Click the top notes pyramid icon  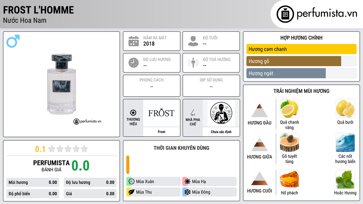coord(259,110)
